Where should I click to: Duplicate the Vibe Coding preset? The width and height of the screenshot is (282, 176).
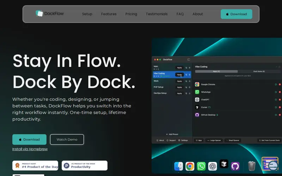tap(186, 75)
